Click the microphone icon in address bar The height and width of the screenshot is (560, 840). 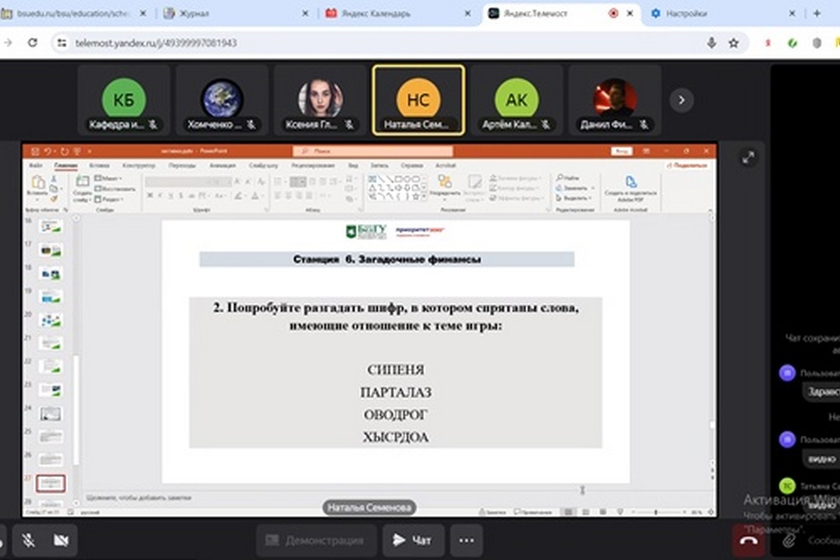coord(711,43)
